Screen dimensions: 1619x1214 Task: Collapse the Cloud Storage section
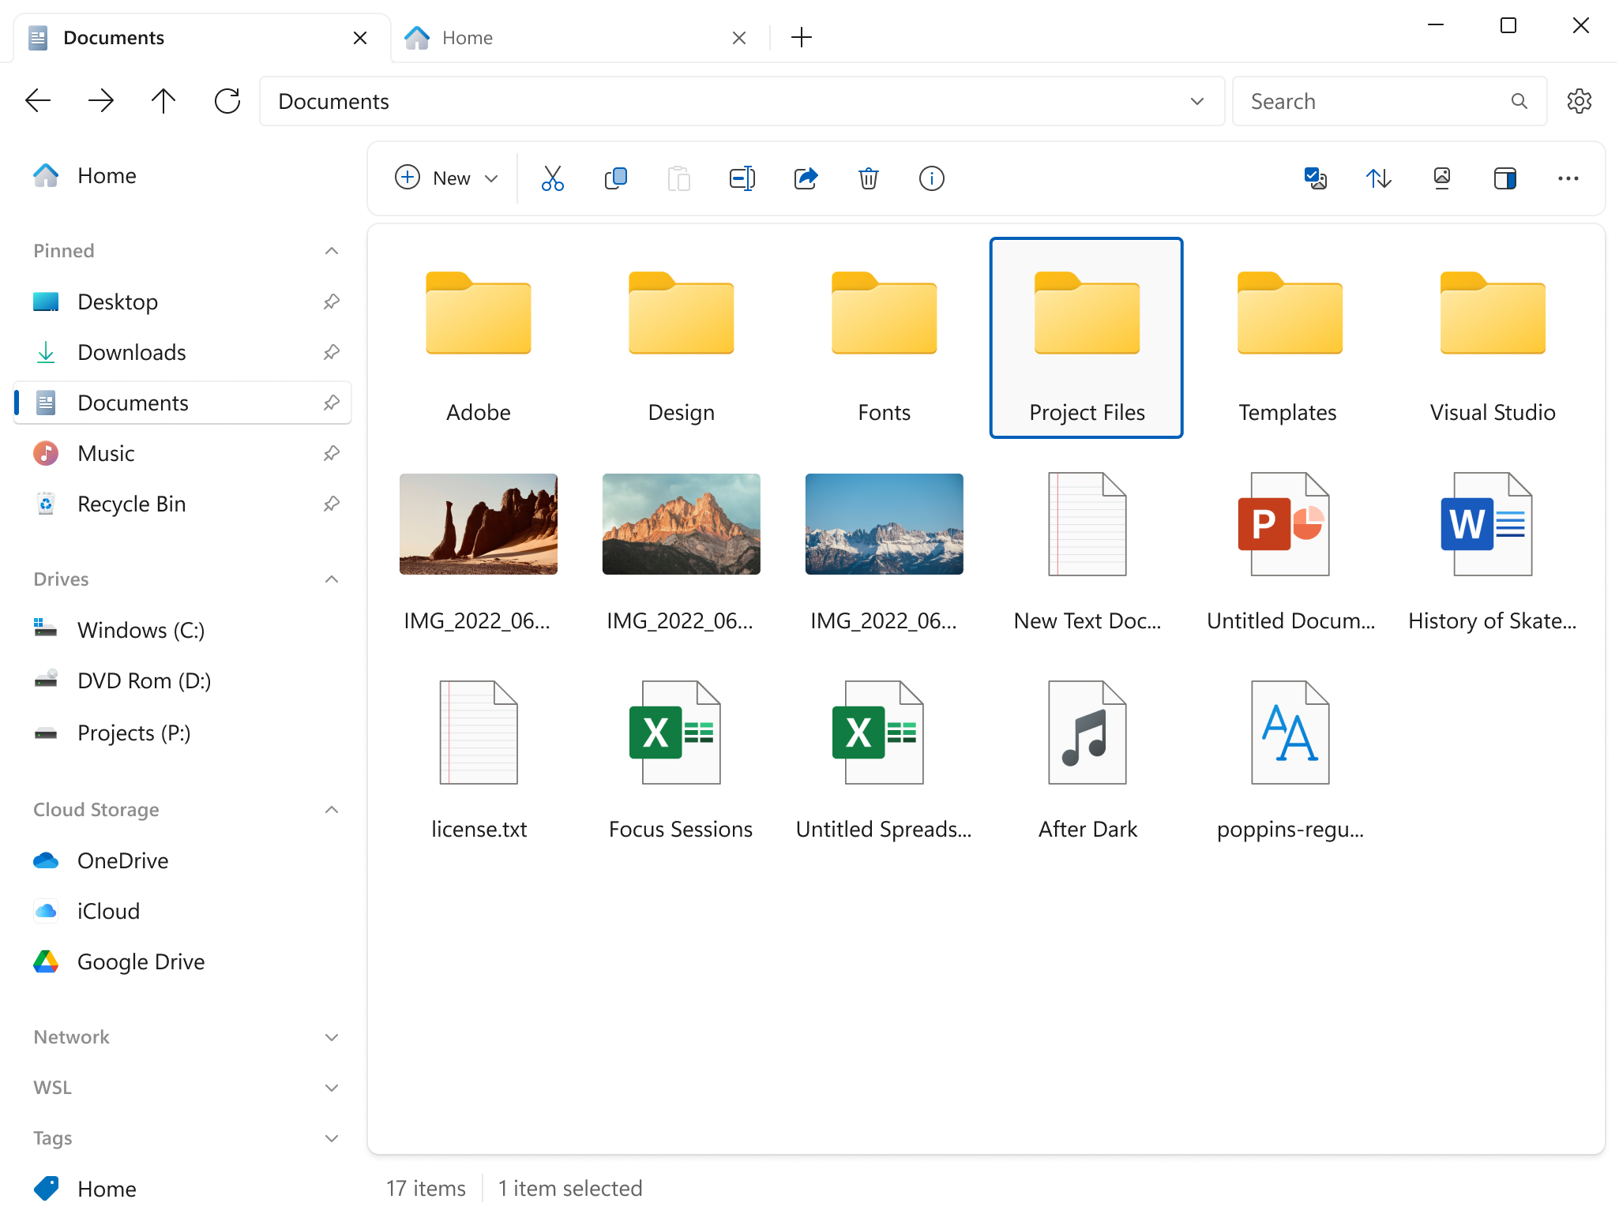tap(332, 808)
